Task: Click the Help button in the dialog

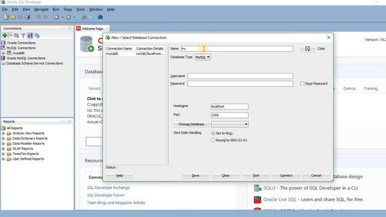Action: pos(119,175)
